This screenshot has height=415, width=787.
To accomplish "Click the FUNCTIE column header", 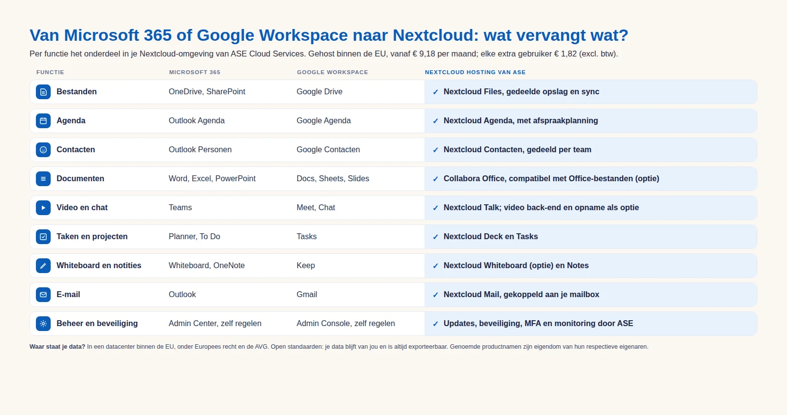I will coord(50,72).
